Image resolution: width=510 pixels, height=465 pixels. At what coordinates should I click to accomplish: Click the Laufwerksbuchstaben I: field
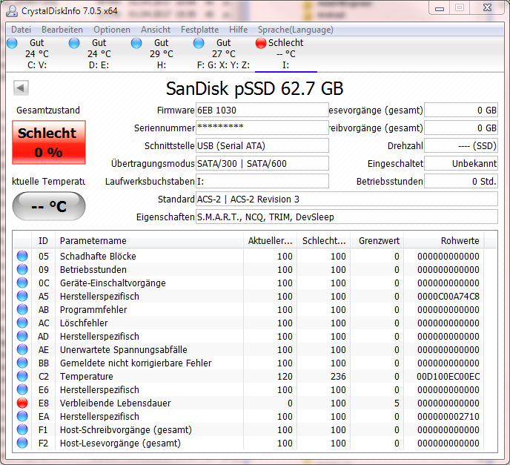pyautogui.click(x=262, y=181)
